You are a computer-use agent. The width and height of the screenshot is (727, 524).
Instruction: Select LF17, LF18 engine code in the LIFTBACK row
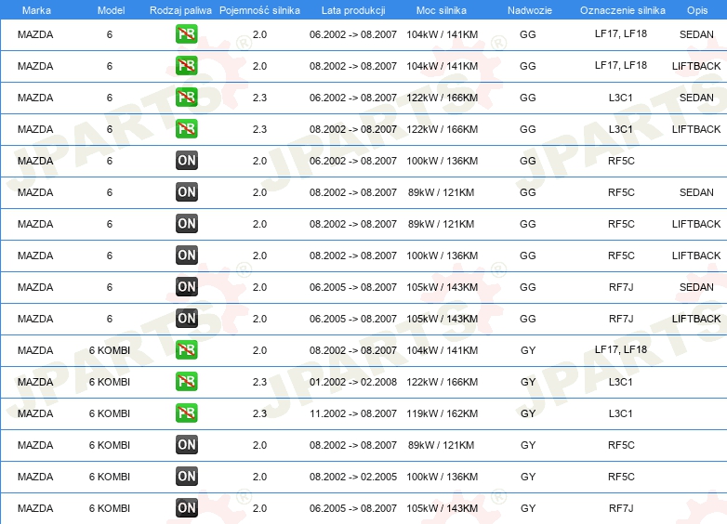[x=621, y=65]
